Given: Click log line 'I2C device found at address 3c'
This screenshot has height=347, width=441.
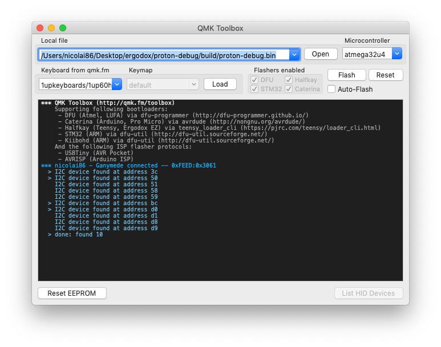Looking at the screenshot, I should [106, 172].
